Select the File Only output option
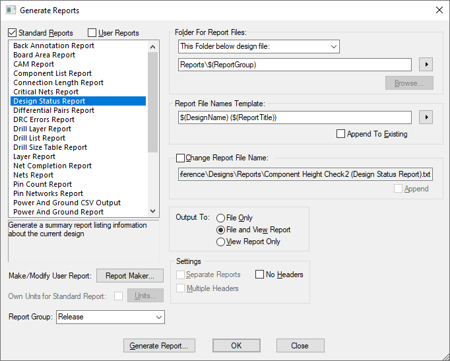 pyautogui.click(x=220, y=218)
